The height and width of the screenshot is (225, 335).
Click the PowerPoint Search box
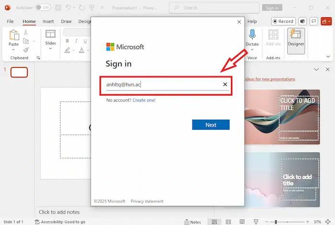214,8
